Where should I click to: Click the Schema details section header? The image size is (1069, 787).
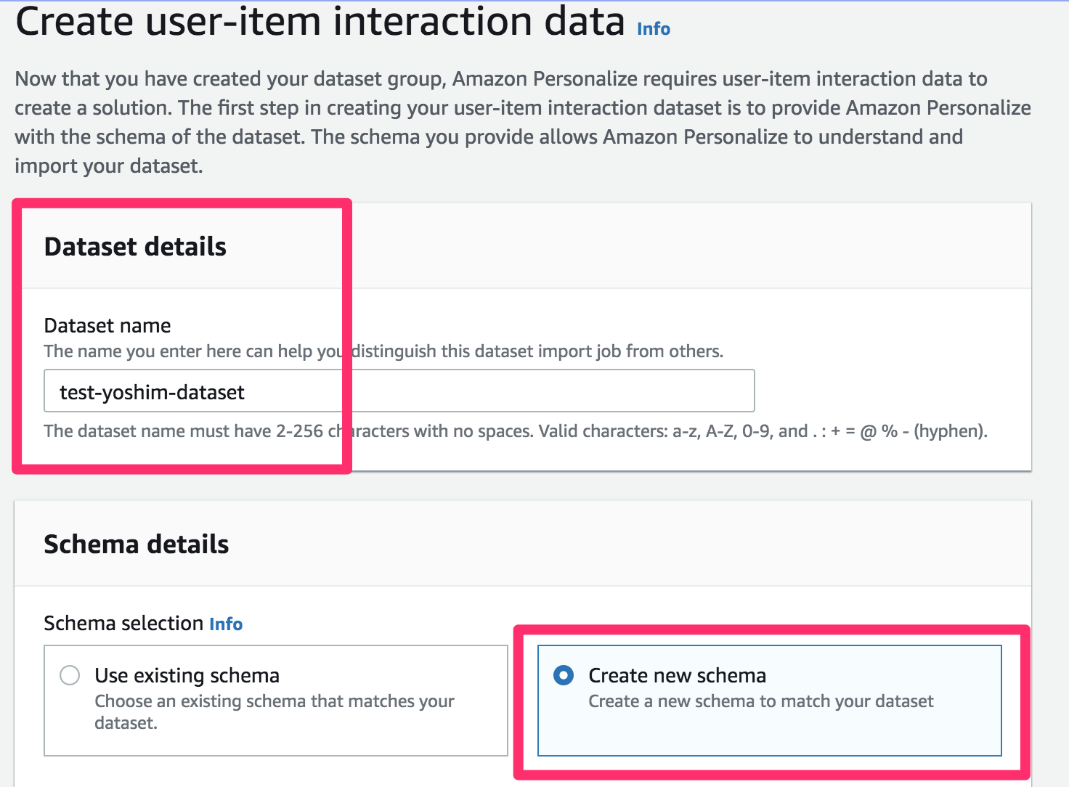pos(137,544)
